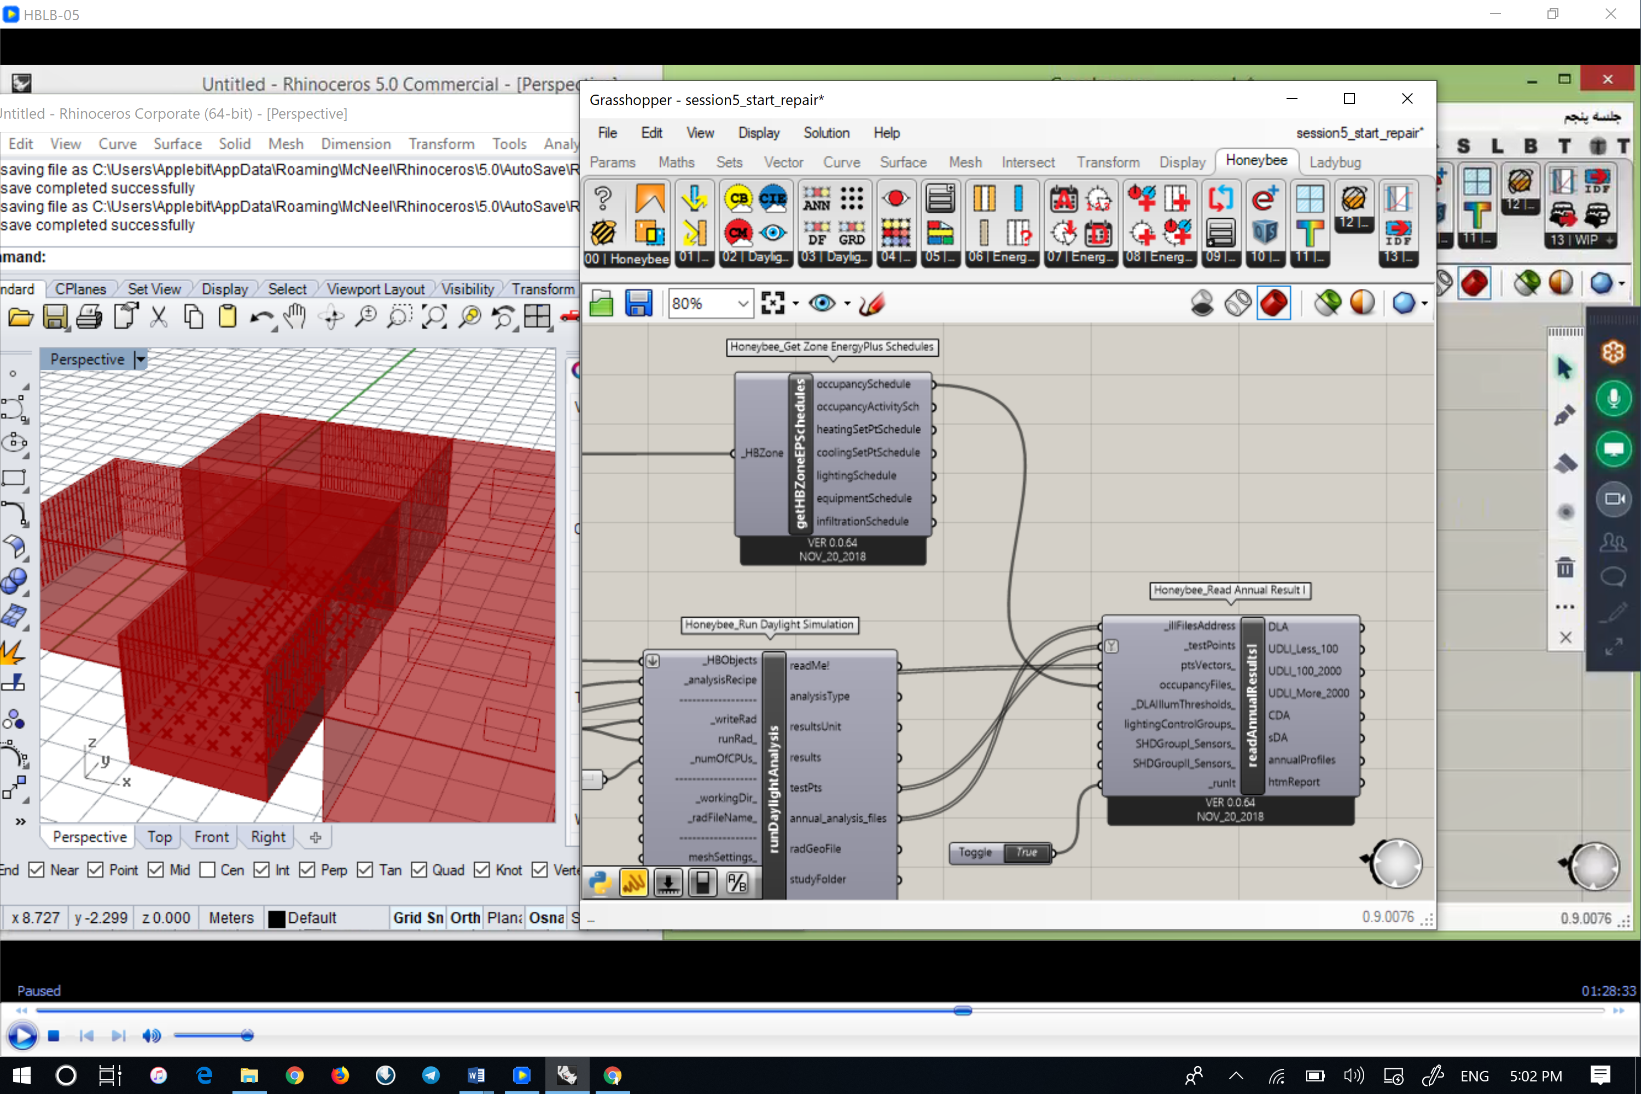
Task: Click the wireframe preview icon in Grasshopper toolbar
Action: [x=1238, y=303]
